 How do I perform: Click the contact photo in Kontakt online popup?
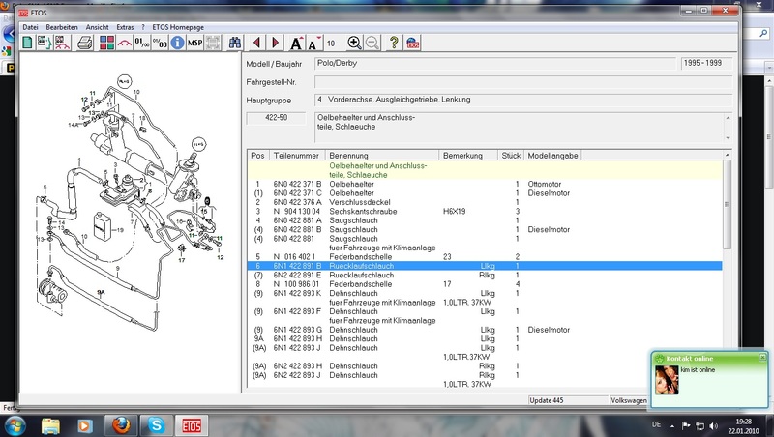(x=667, y=380)
